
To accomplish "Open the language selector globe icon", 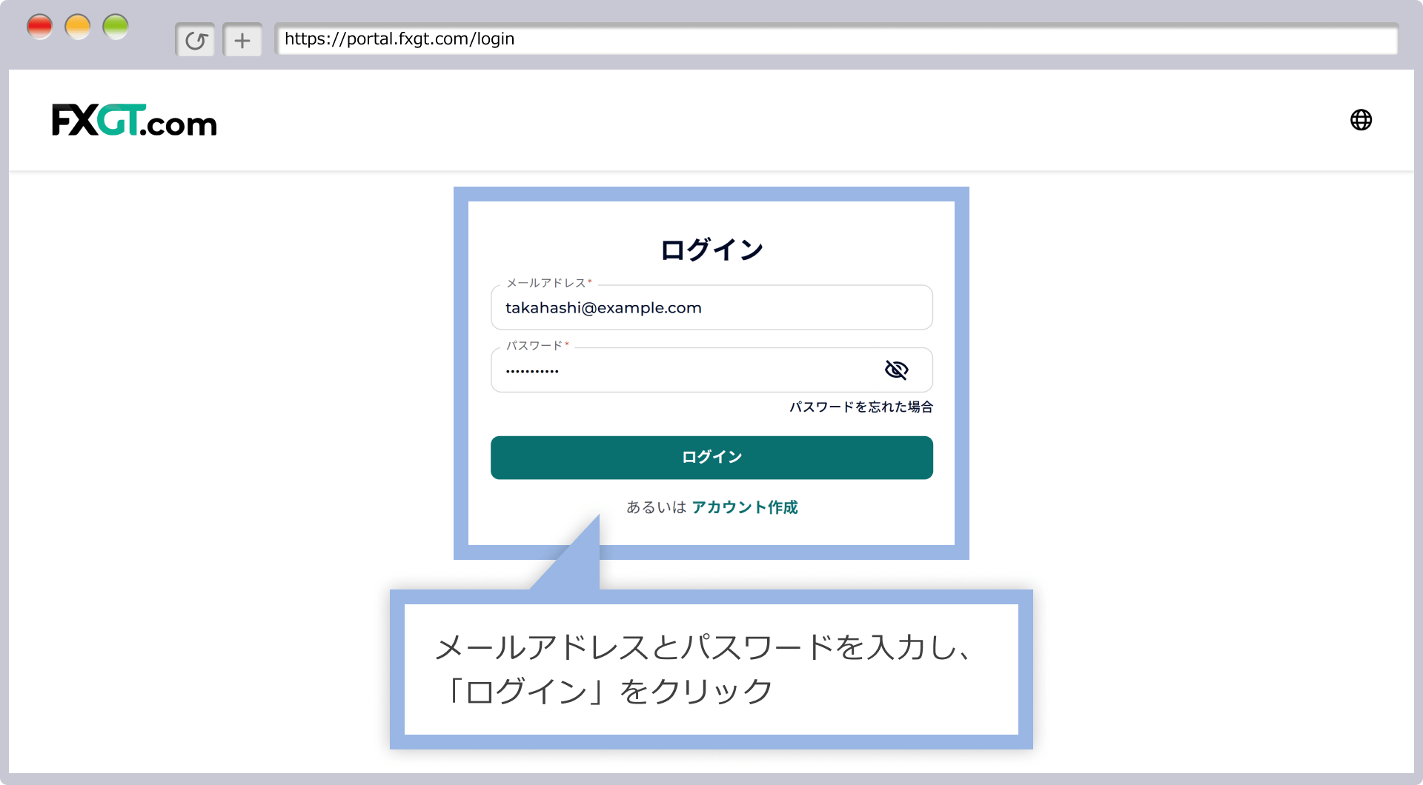I will coord(1361,119).
